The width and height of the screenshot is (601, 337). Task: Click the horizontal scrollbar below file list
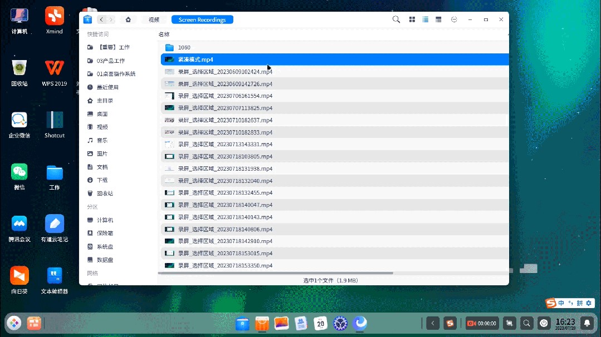click(x=276, y=273)
